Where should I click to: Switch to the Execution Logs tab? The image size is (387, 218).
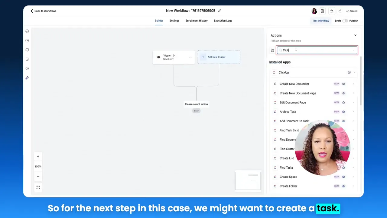point(223,21)
